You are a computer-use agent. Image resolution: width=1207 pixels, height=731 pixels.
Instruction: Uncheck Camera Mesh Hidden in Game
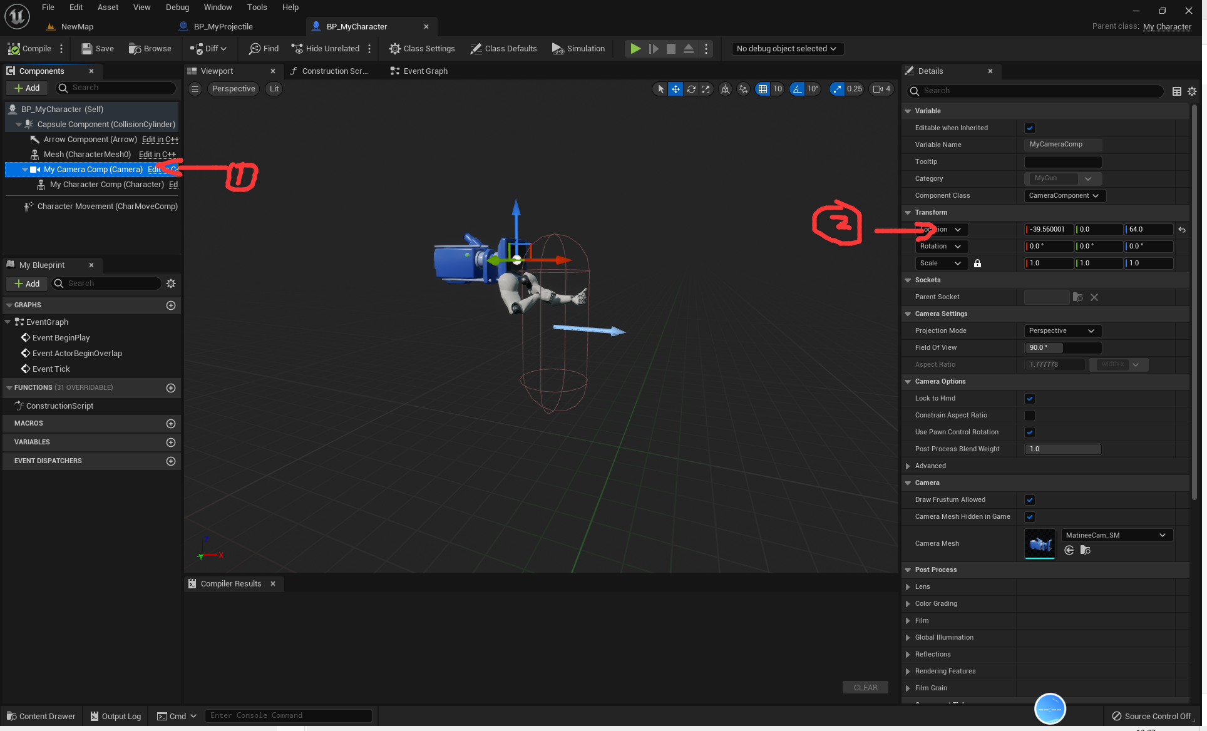click(1030, 517)
